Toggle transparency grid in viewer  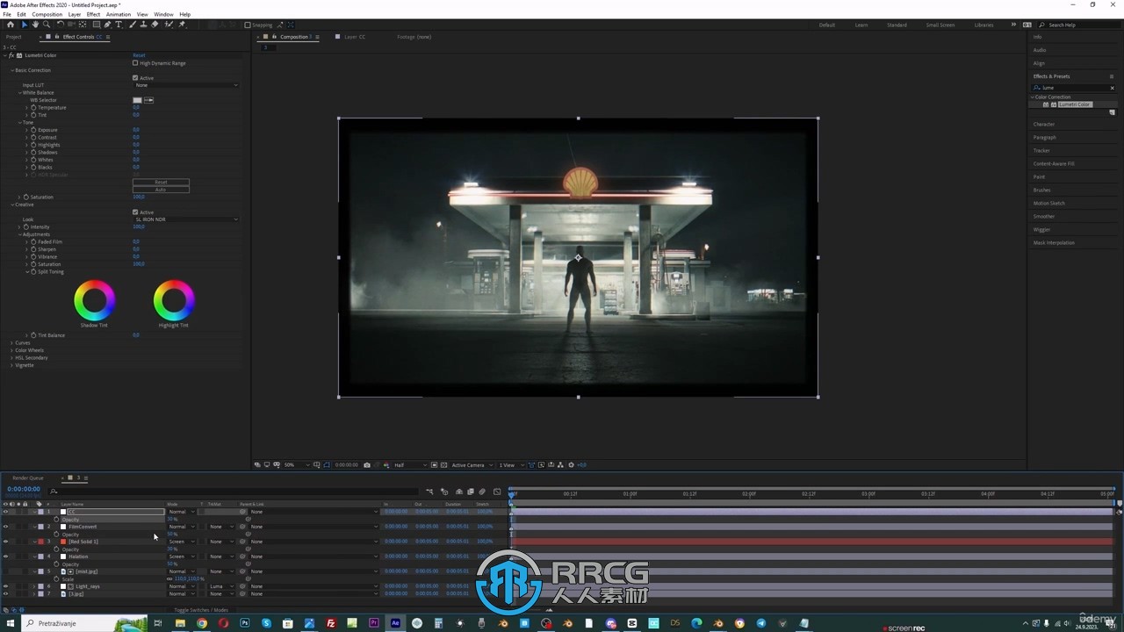[x=443, y=465]
